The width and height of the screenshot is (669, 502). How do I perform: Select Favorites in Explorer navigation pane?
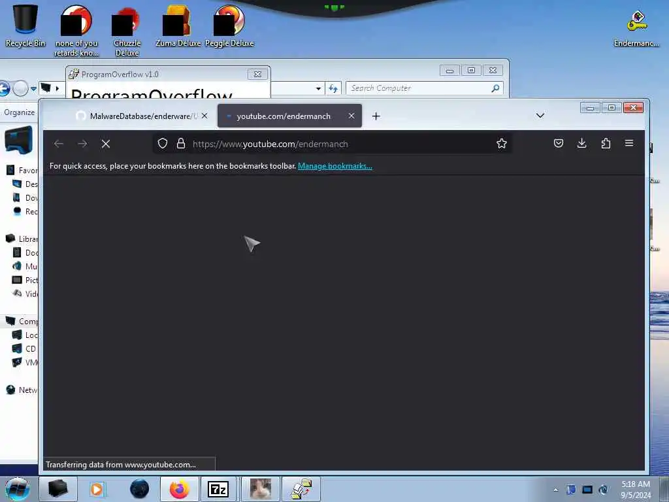click(x=23, y=171)
